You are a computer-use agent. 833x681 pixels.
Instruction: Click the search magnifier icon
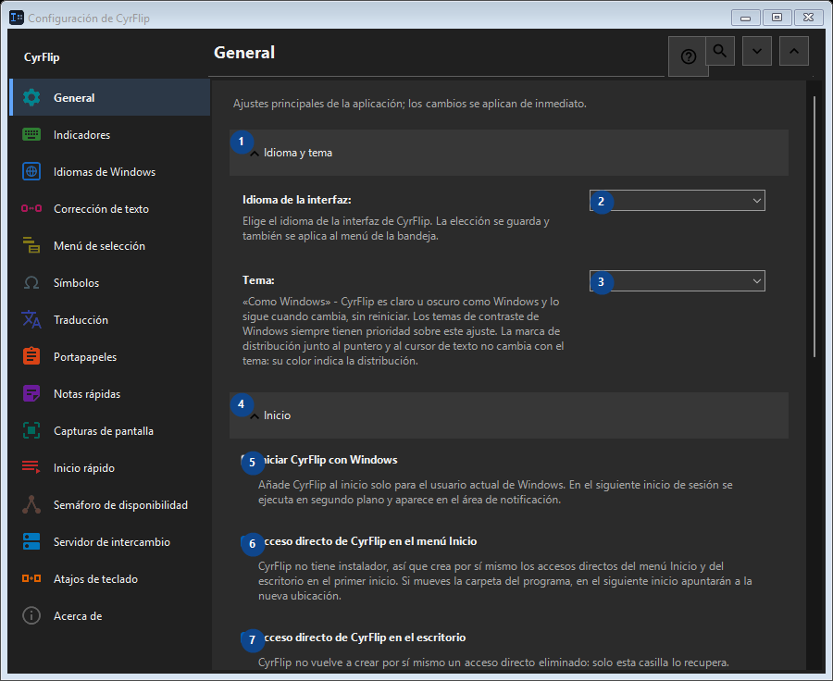pyautogui.click(x=720, y=51)
